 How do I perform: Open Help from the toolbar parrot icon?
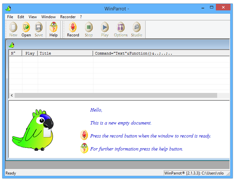(x=53, y=27)
